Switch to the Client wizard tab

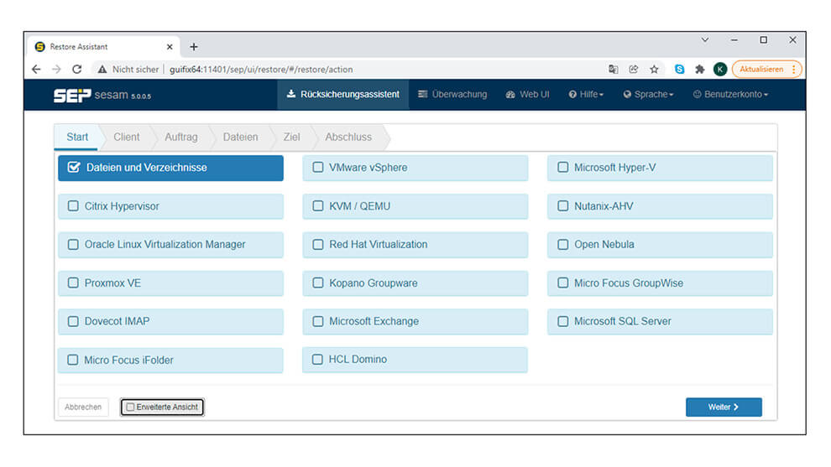pyautogui.click(x=127, y=137)
